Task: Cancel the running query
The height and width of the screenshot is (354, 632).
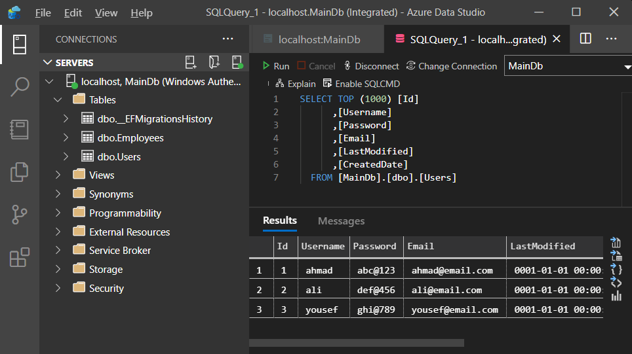Action: click(x=316, y=66)
